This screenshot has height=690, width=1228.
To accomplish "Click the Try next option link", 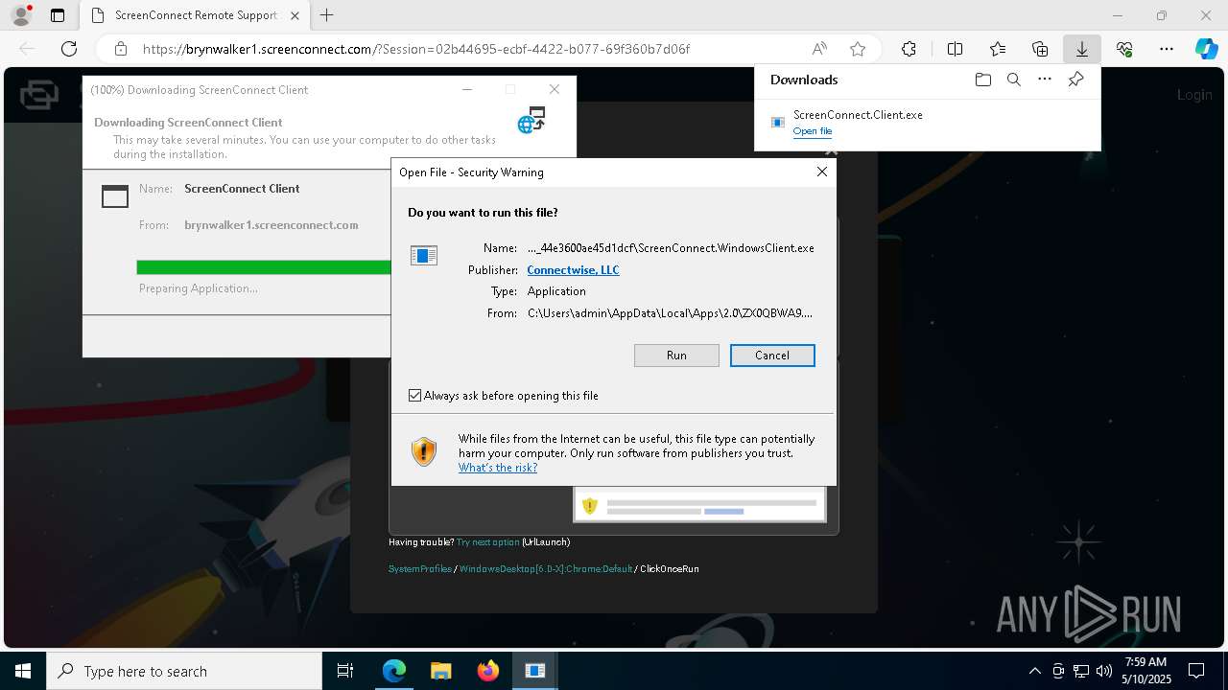I will pos(487,542).
